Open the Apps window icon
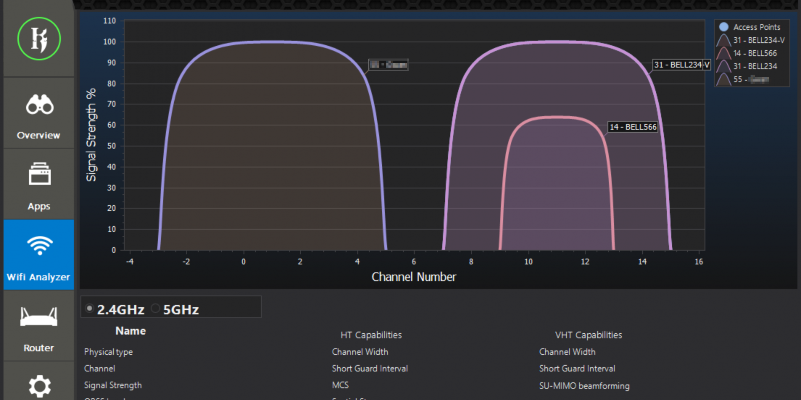 [x=39, y=174]
